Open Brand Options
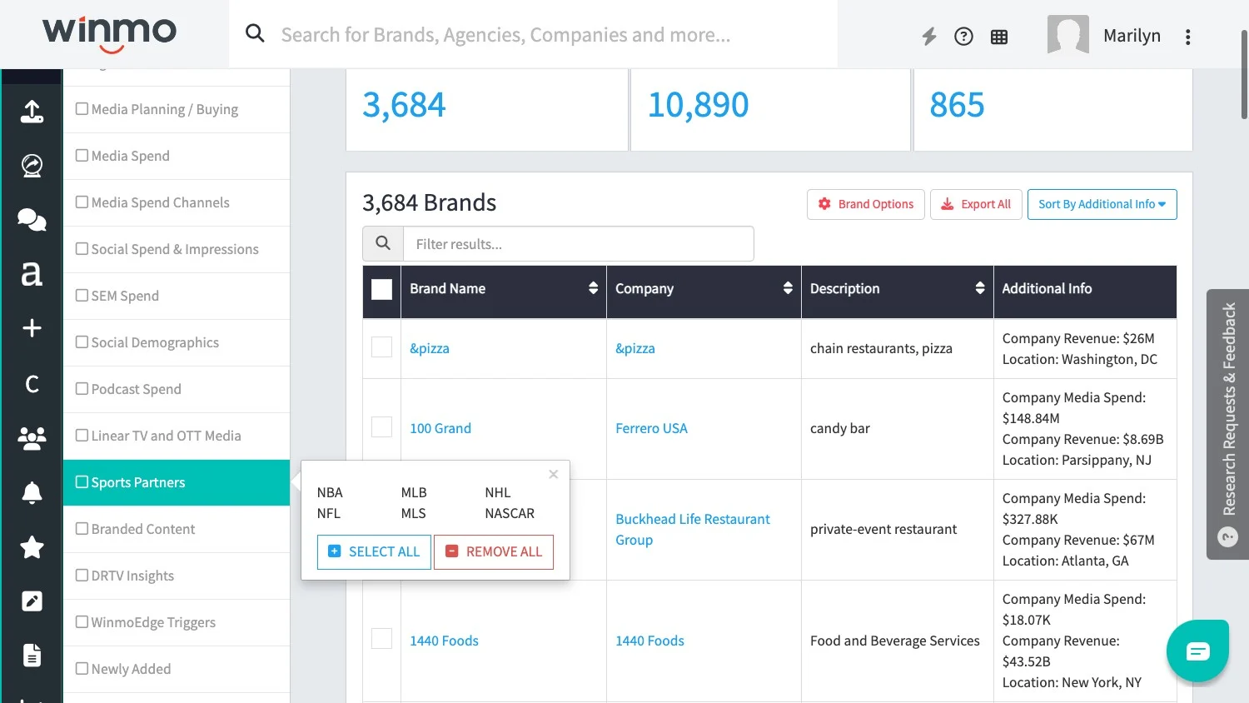The image size is (1249, 703). point(865,204)
